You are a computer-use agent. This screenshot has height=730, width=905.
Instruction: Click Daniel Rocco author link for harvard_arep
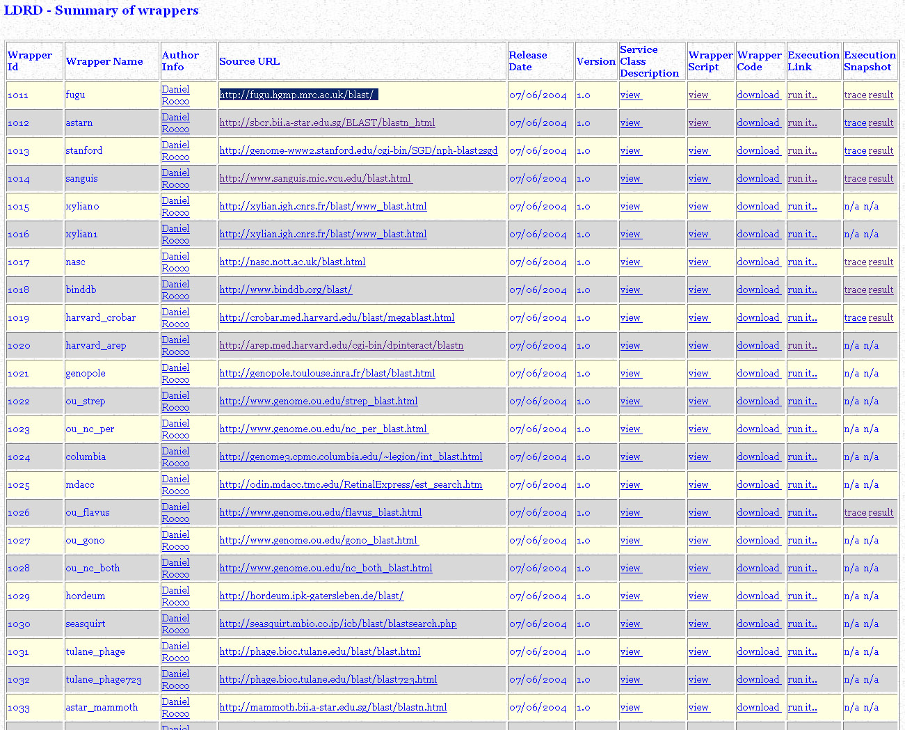(175, 345)
